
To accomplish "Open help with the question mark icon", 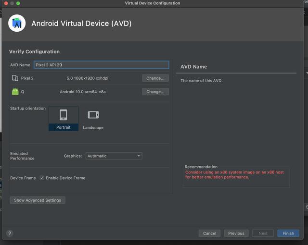I will pyautogui.click(x=9, y=233).
